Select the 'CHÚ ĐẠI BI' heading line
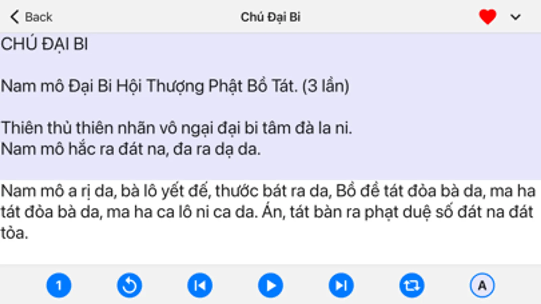Image resolution: width=541 pixels, height=304 pixels. [44, 44]
